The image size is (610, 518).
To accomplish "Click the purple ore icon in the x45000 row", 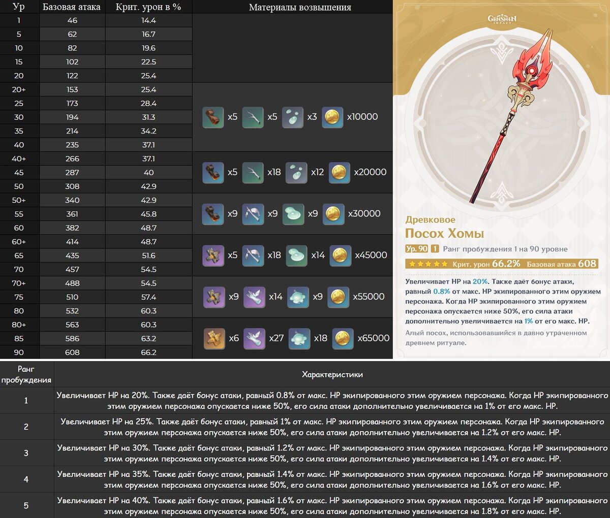I will (213, 256).
